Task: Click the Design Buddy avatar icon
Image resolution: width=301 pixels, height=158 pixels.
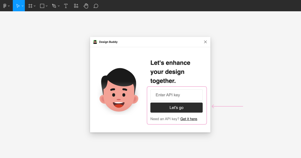Action: 95,42
